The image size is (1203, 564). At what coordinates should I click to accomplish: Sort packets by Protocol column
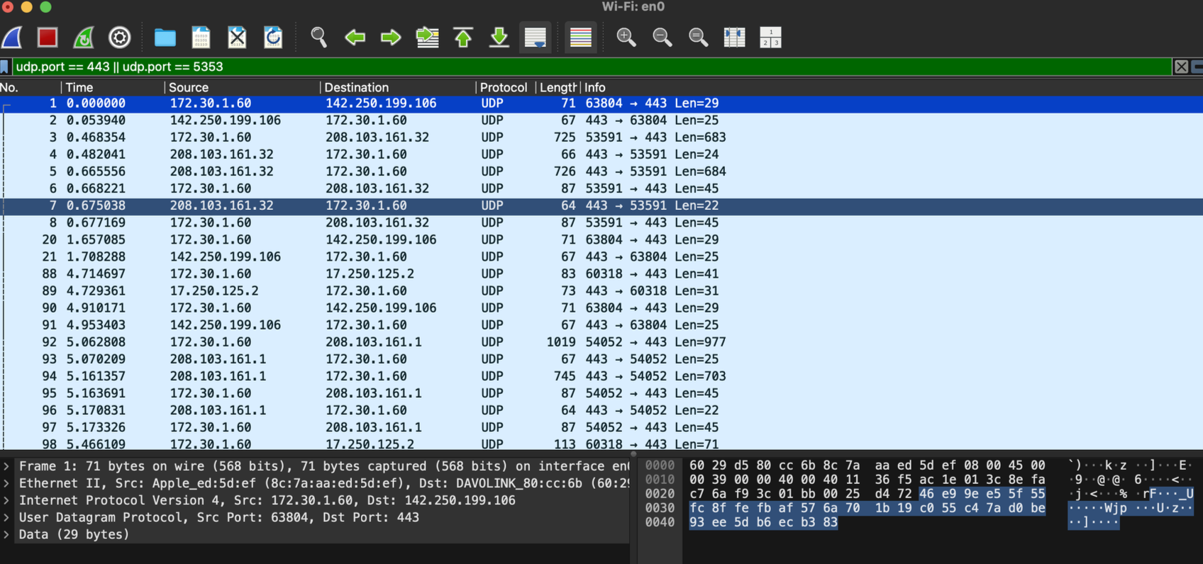point(505,87)
